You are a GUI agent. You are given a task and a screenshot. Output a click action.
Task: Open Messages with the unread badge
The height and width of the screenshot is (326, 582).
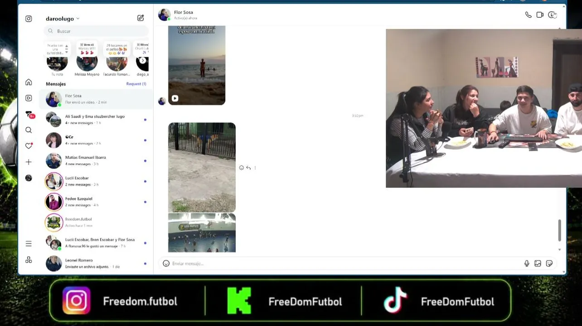tap(29, 115)
